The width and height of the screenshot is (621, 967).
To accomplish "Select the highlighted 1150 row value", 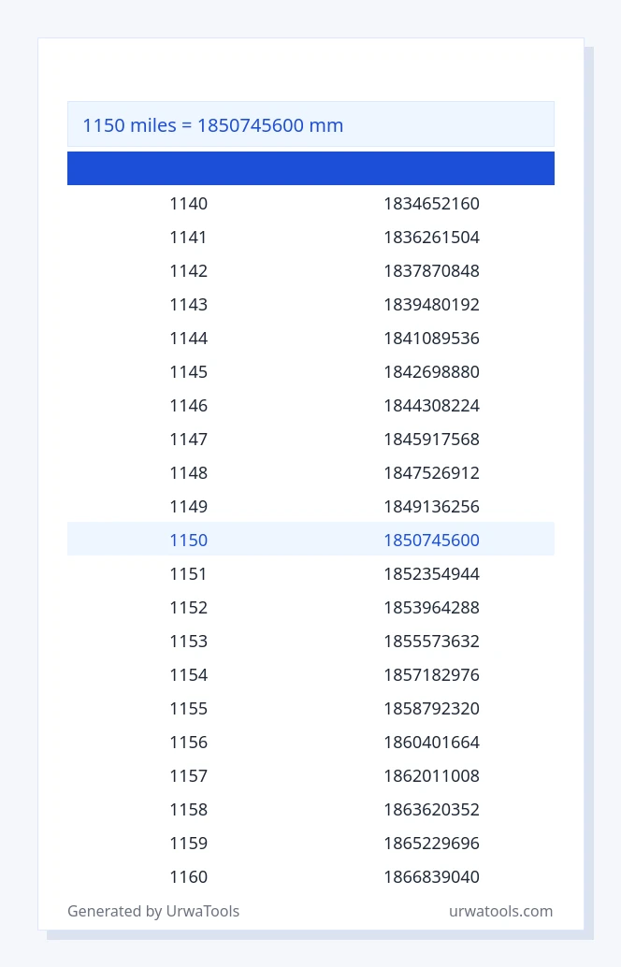I will 189,541.
